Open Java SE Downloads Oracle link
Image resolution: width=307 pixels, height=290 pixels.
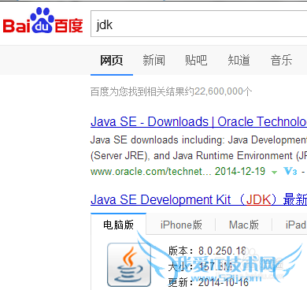pyautogui.click(x=198, y=122)
